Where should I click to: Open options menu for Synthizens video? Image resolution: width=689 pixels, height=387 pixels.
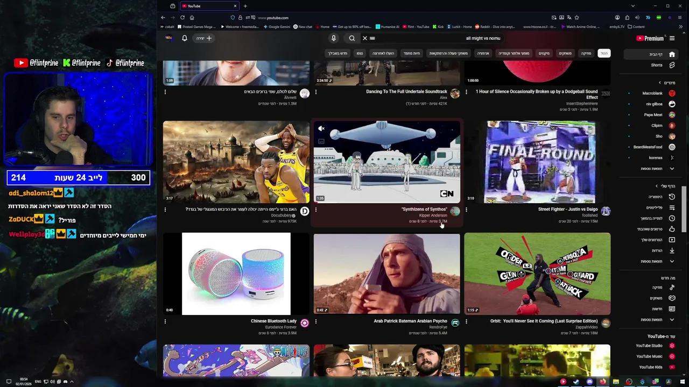tap(316, 210)
